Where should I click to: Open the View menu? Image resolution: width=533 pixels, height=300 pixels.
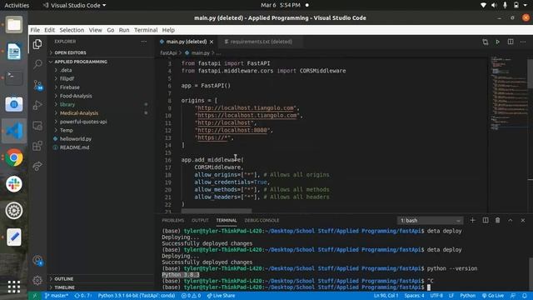[96, 30]
